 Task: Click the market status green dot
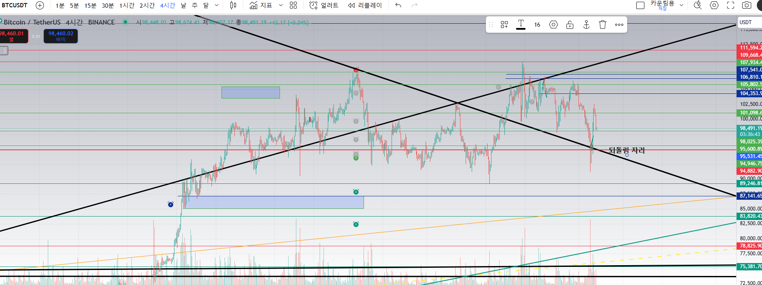[x=125, y=22]
